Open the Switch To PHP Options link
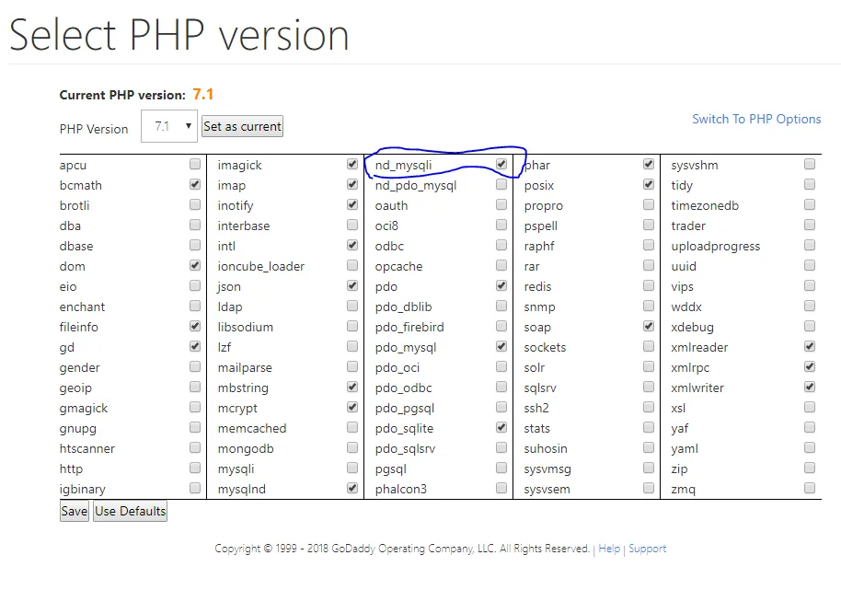This screenshot has height=590, width=841. 756,119
